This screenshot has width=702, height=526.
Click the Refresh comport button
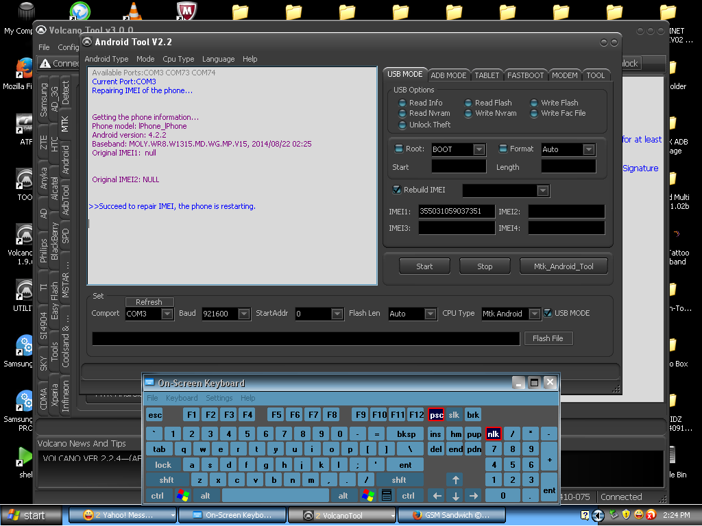coord(149,302)
